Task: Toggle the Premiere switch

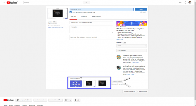Action: [x=124, y=43]
